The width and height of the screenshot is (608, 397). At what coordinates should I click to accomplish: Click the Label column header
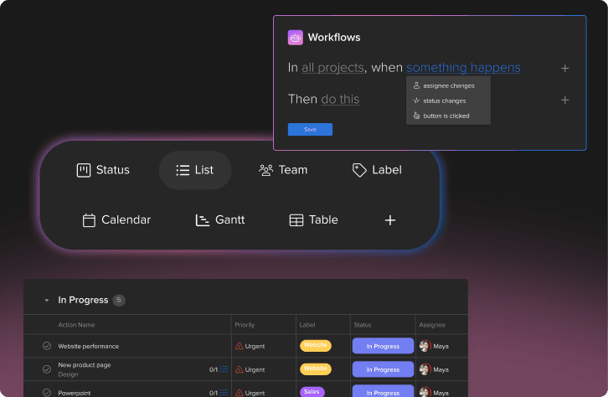coord(307,325)
